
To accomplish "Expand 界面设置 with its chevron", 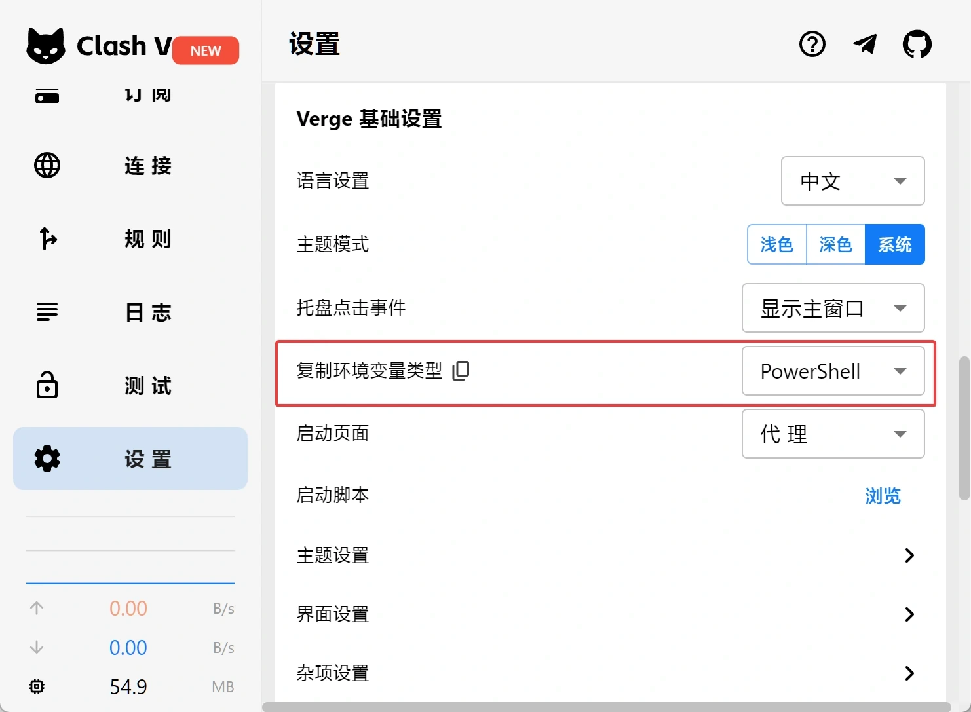I will 909,614.
